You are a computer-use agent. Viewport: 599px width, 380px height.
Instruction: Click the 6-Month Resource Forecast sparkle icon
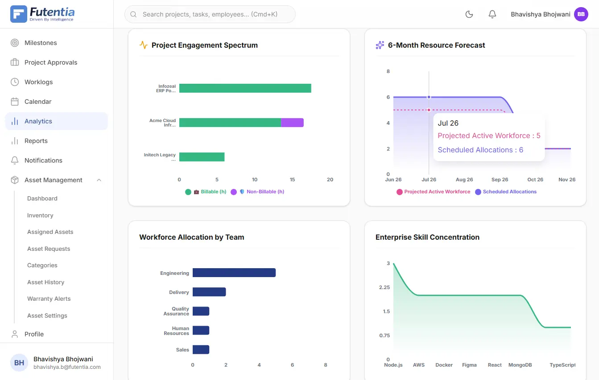click(x=380, y=45)
